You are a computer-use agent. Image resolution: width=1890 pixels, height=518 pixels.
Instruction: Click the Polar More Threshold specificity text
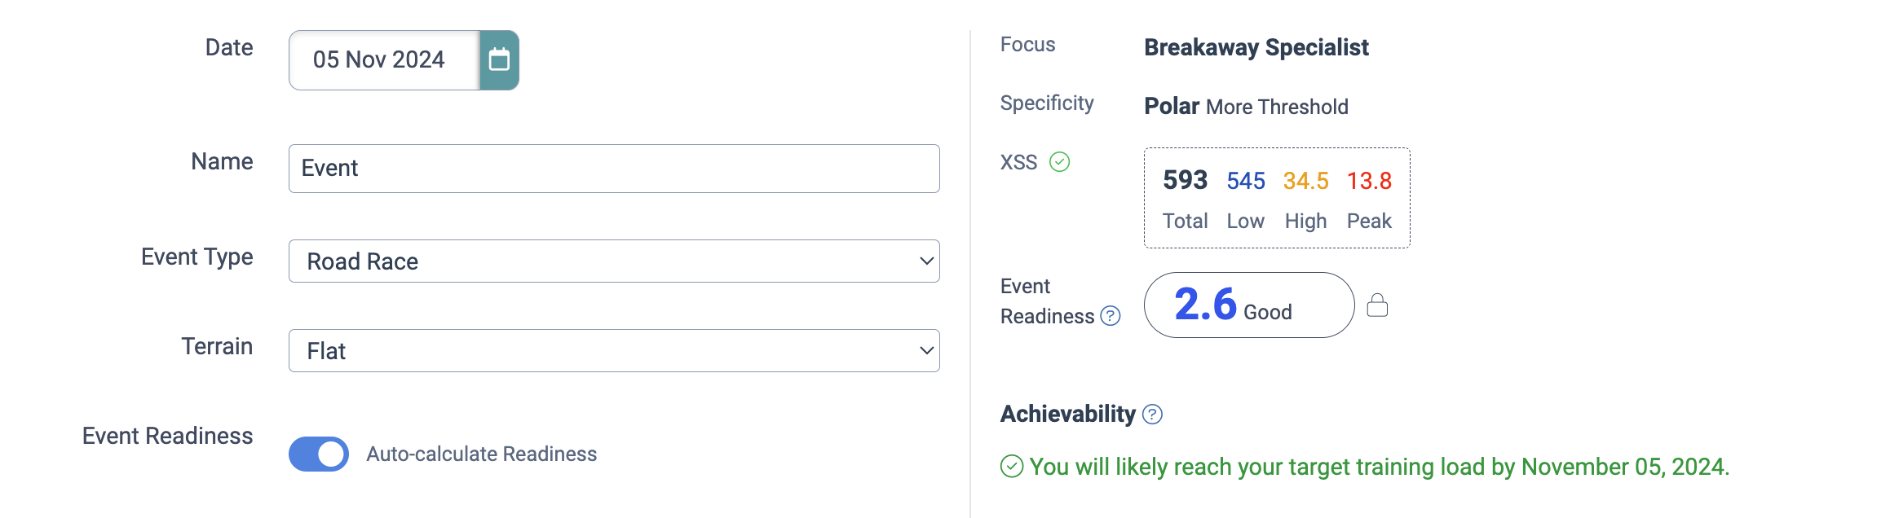tap(1246, 107)
